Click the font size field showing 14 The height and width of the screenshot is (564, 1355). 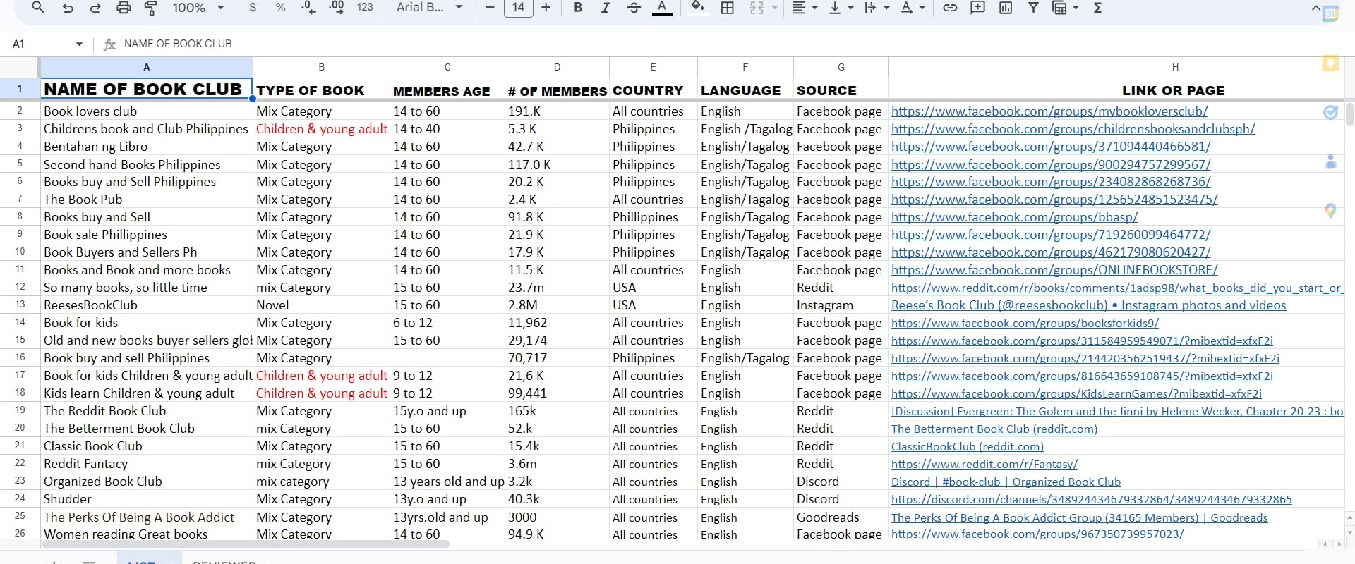(x=518, y=8)
